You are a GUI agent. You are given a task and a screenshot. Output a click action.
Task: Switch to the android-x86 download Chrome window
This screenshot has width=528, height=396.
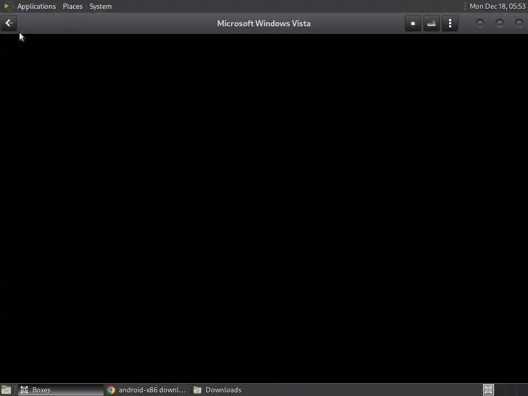[x=147, y=390]
